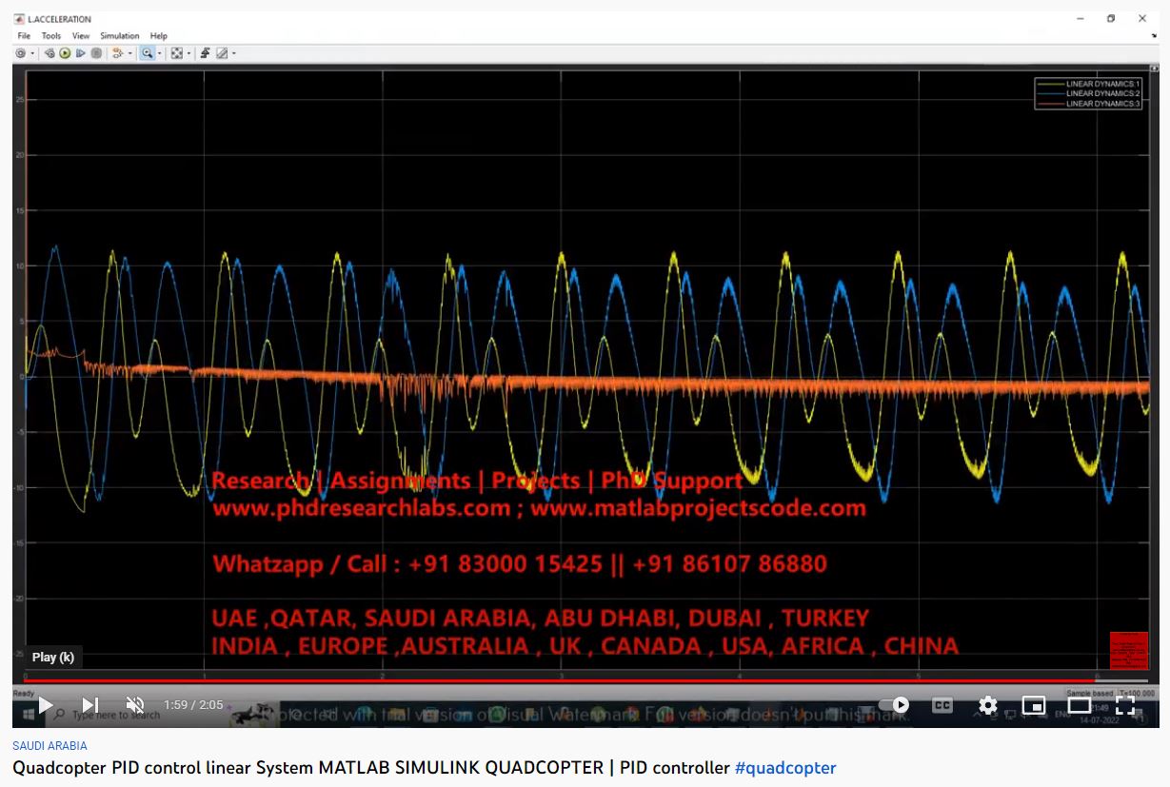The image size is (1170, 787).
Task: Run the simulation with the green Run button
Action: pyautogui.click(x=65, y=53)
